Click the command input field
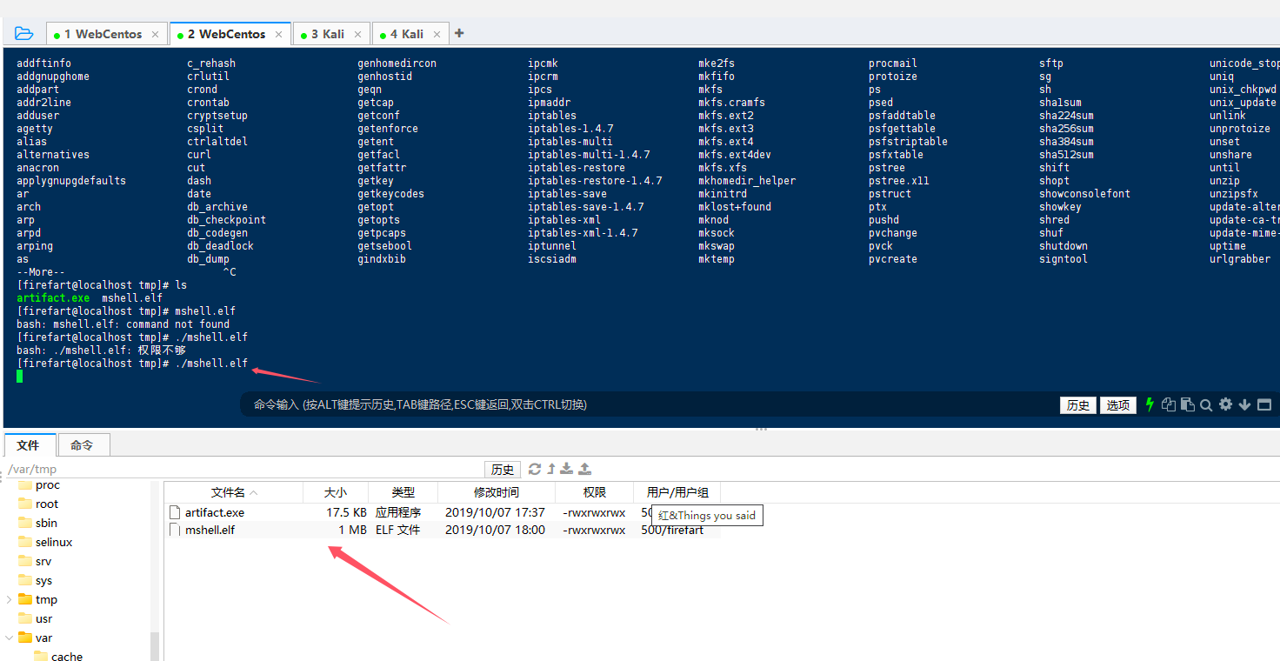Screen dimensions: 1280x661 (x=643, y=404)
